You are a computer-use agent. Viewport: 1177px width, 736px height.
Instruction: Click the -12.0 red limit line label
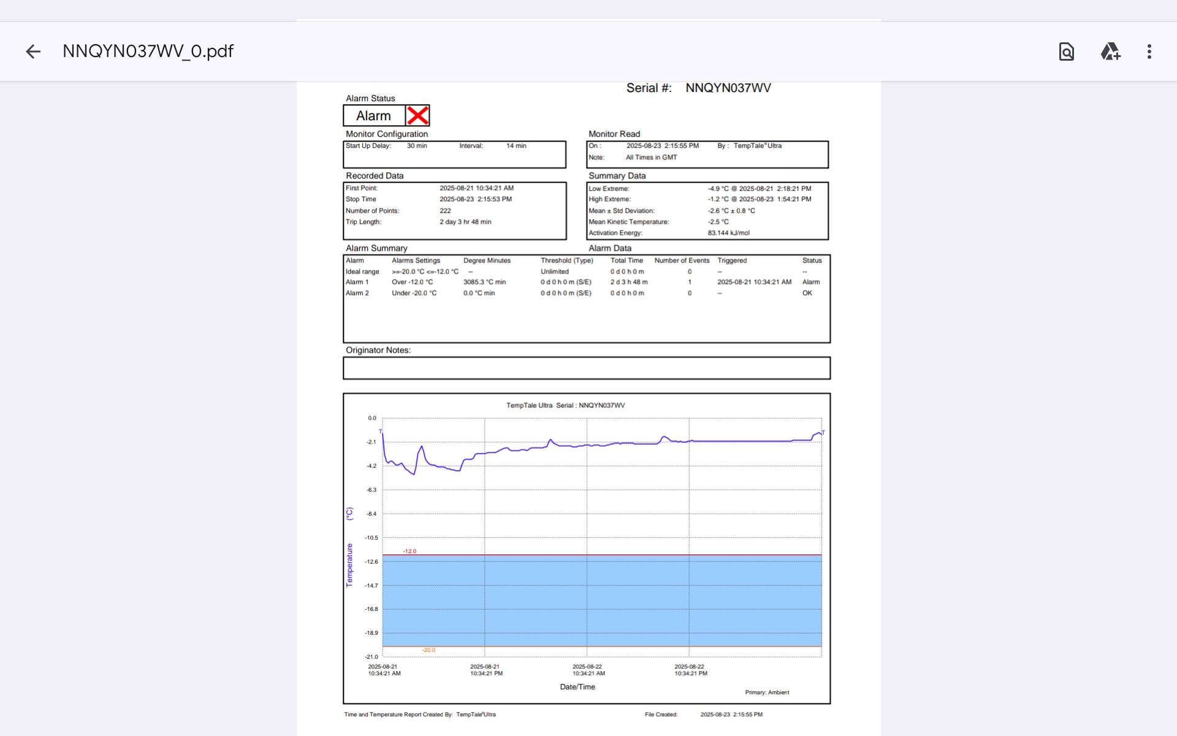click(409, 551)
